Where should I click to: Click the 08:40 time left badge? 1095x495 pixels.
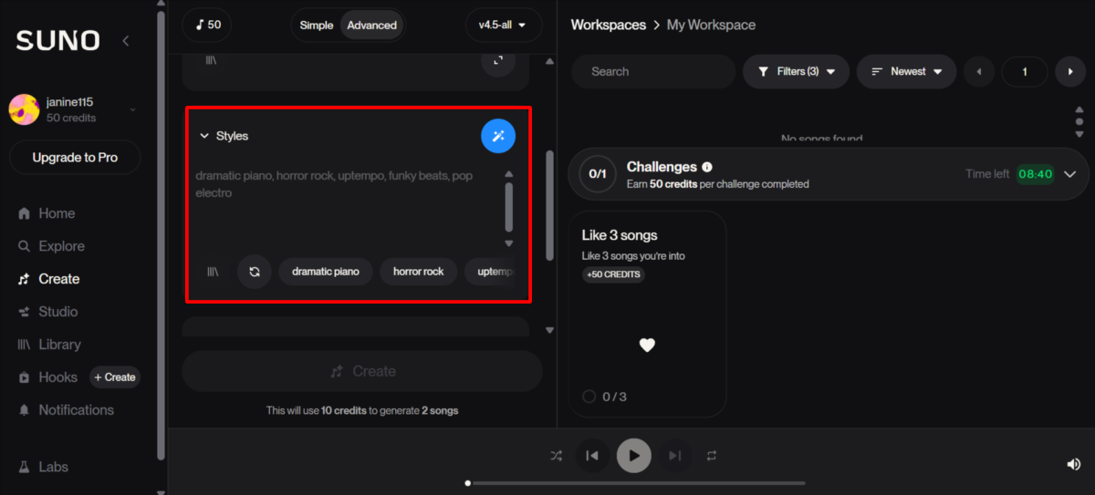(1036, 173)
